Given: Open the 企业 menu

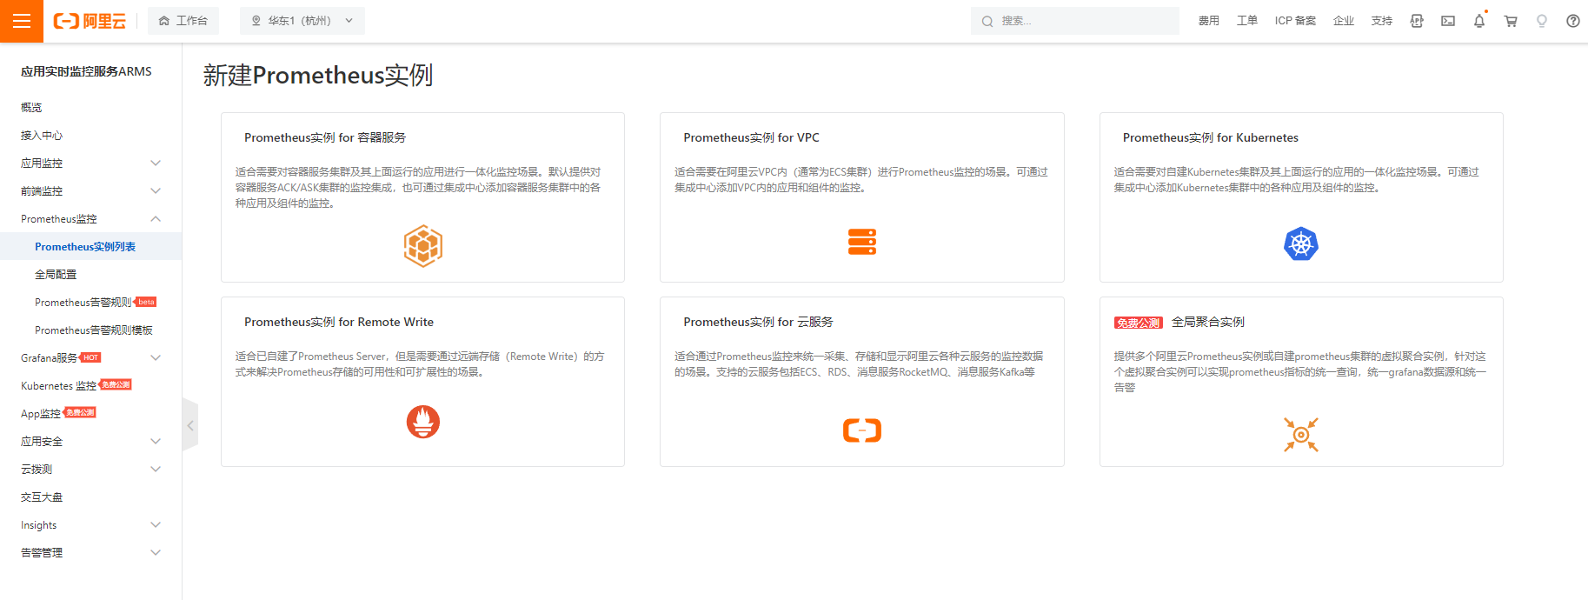Looking at the screenshot, I should [x=1344, y=21].
